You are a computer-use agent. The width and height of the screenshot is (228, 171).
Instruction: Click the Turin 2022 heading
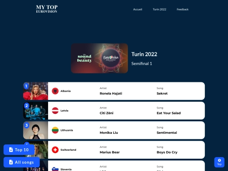coord(144,54)
